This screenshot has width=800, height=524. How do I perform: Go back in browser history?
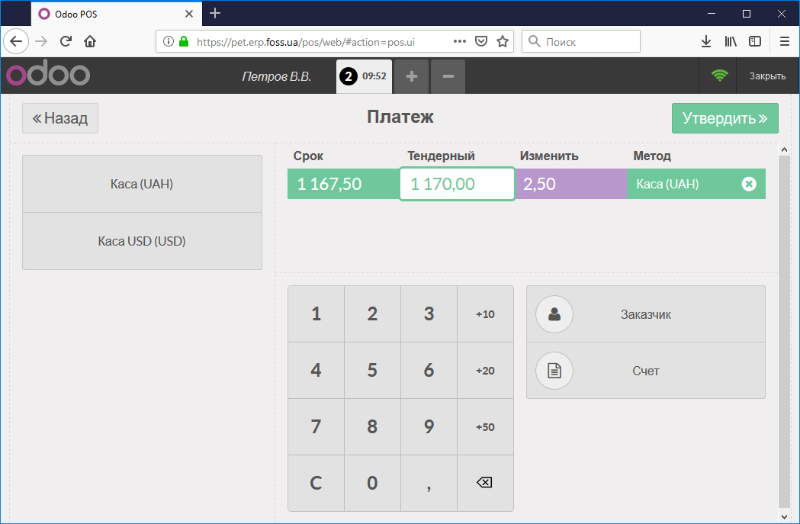16,41
